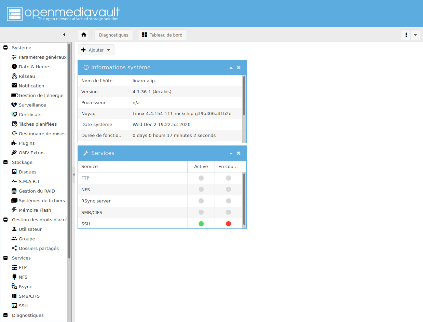Click the Services panel vertical scrollbar
423x322 pixels.
pos(244,199)
